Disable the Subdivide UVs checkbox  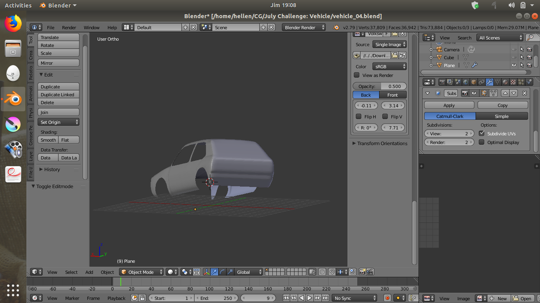(x=481, y=134)
